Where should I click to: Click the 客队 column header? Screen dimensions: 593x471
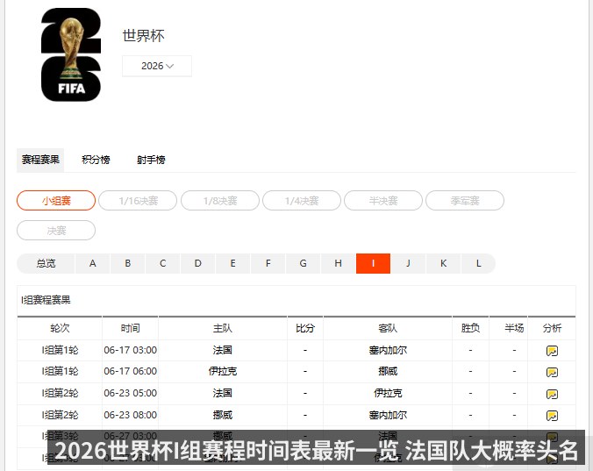point(388,328)
